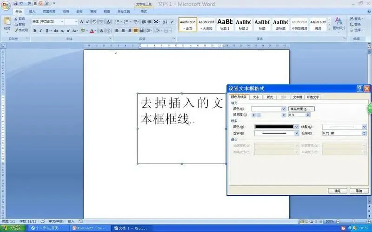The width and height of the screenshot is (372, 232).
Task: Click numbered list button
Action: coord(126,22)
